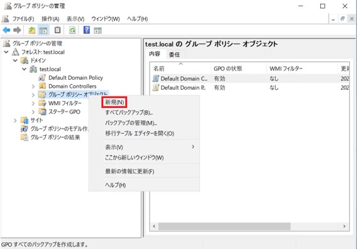This screenshot has width=358, height=249.
Task: Open the ウィンドウ(W) menu
Action: coord(106,19)
